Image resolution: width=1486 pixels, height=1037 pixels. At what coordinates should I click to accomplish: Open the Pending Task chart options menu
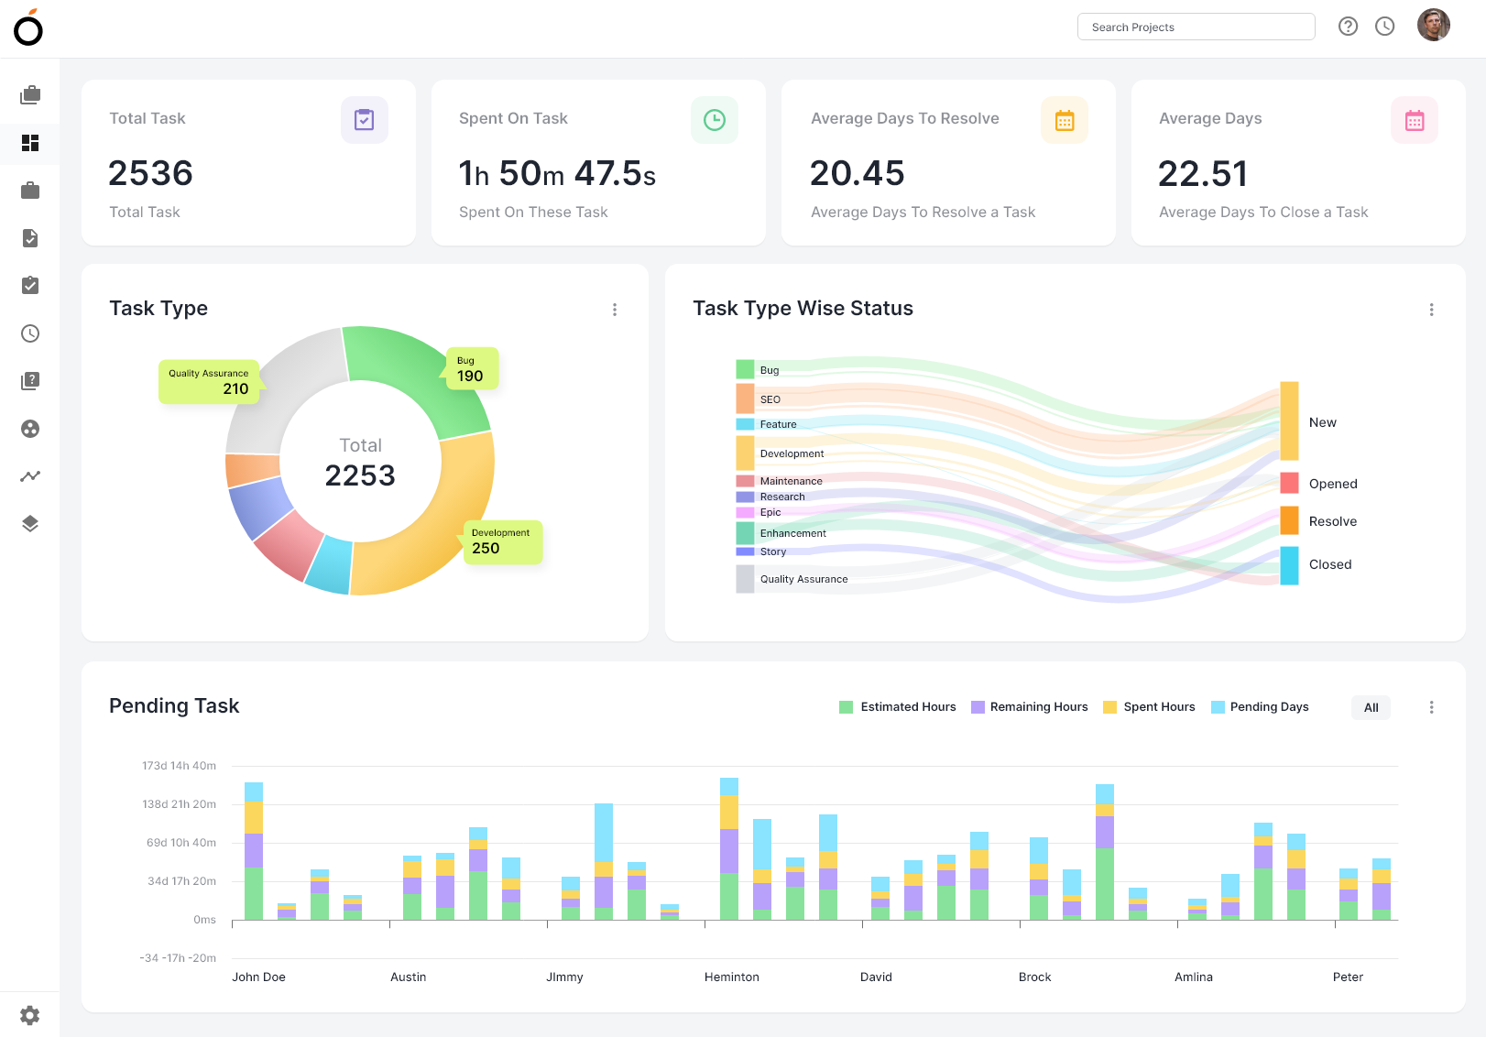[1431, 707]
